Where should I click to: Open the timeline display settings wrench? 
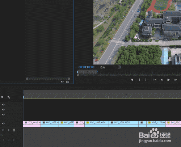click(x=9, y=97)
